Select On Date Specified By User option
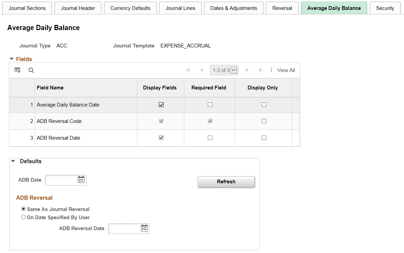 (23, 217)
